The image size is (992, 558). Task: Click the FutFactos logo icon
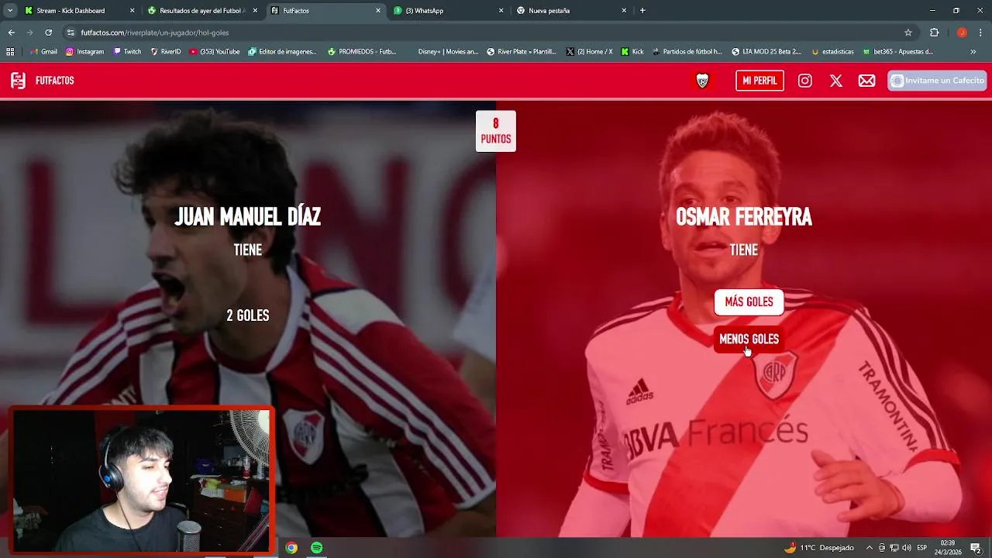click(19, 81)
